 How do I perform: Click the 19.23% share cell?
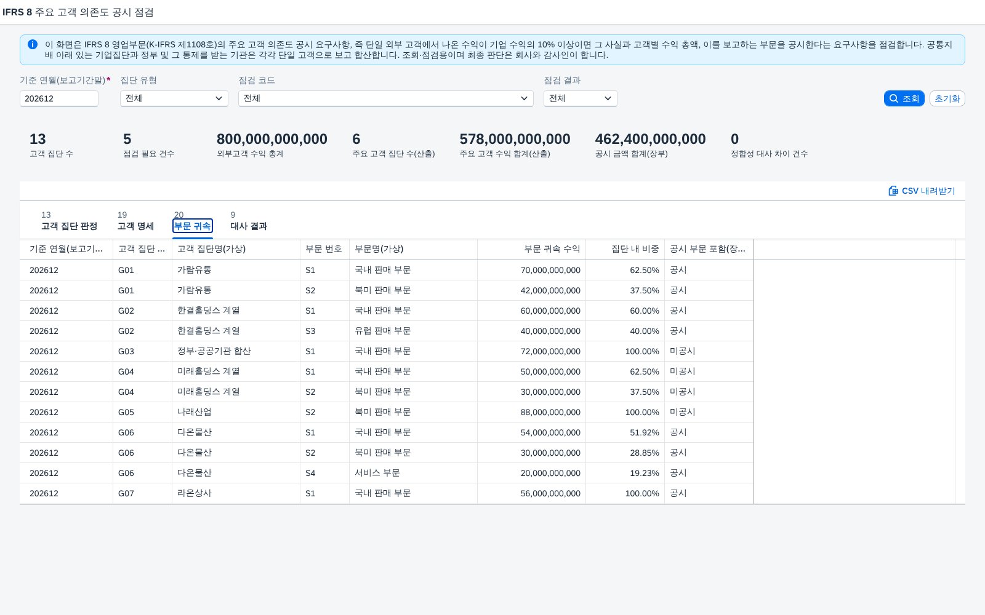point(625,473)
